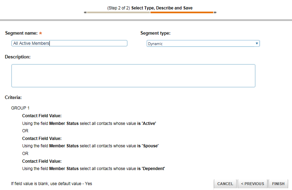Image resolution: width=292 pixels, height=190 pixels.
Task: Click the tan step 1 progress segment
Action: coord(118,12)
